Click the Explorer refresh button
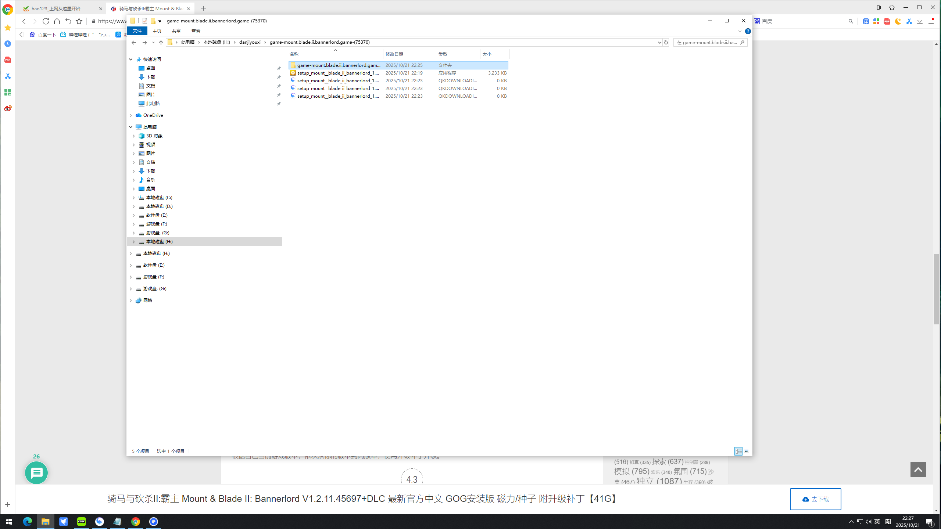 [x=666, y=42]
